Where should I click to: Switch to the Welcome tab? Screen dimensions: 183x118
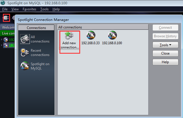pos(8,27)
